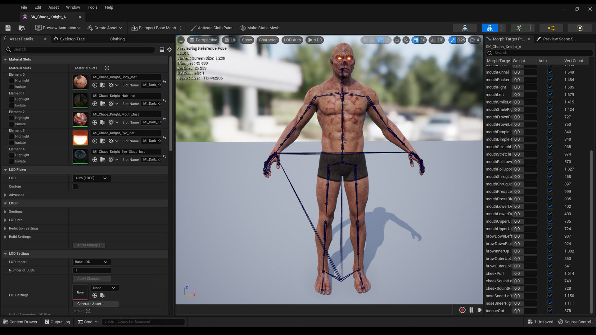This screenshot has width=596, height=335.
Task: Enable Highlight checkbox for Element 0
Action: tap(12, 81)
